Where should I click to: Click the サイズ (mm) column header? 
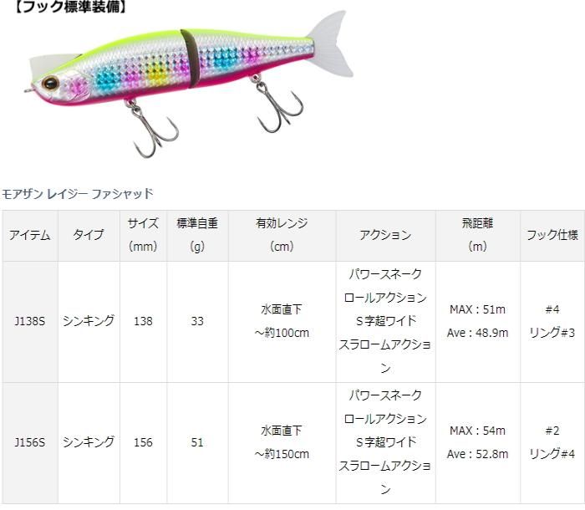click(x=143, y=235)
